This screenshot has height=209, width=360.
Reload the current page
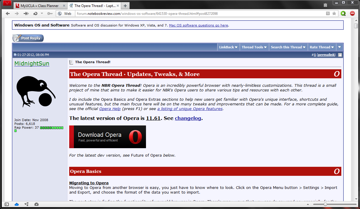pos(35,13)
